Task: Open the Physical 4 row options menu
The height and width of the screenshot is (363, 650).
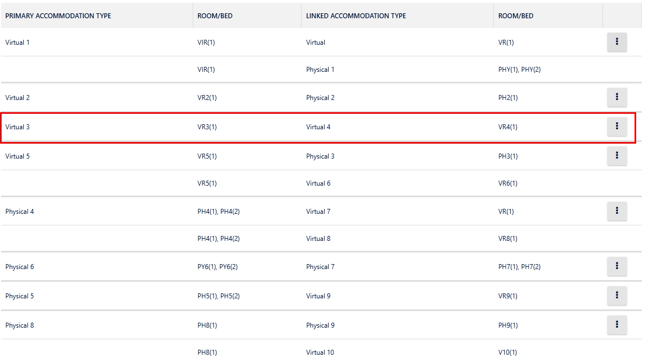Action: 617,211
